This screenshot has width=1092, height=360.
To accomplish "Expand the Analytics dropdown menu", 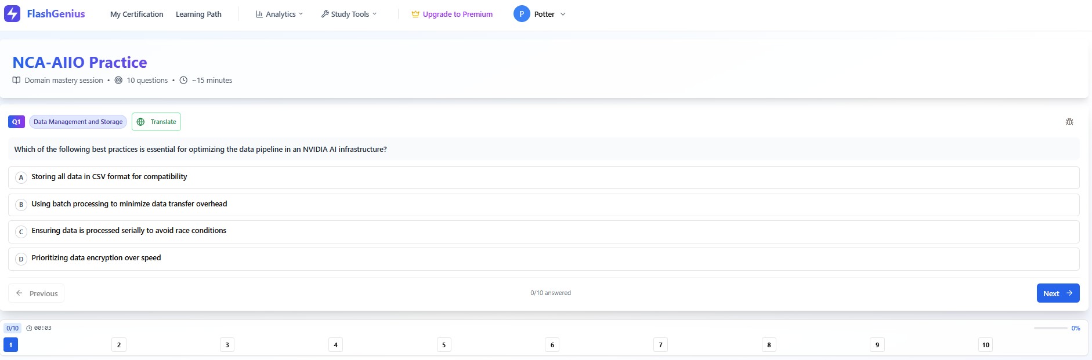I will pos(279,14).
